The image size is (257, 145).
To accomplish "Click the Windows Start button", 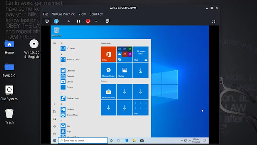I will tap(55, 141).
